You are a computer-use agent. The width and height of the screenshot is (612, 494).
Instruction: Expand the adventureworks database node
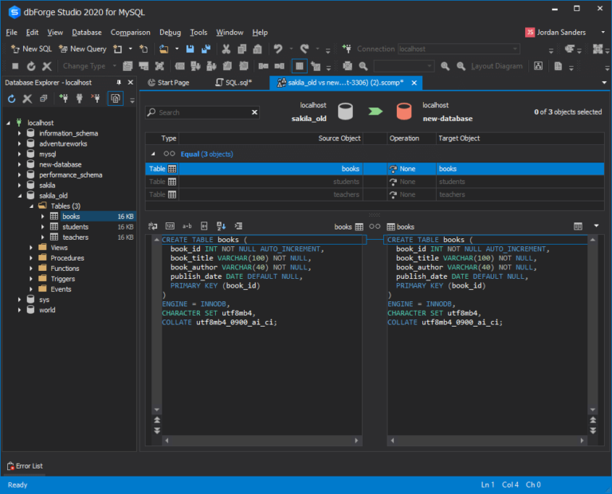coord(19,143)
